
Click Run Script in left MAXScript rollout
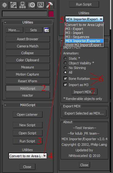coord(28,141)
